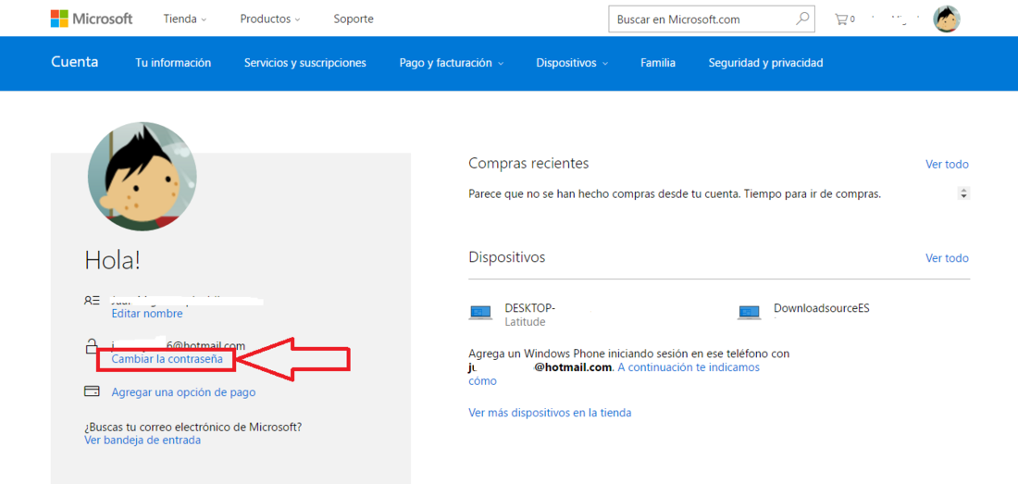Image resolution: width=1018 pixels, height=484 pixels.
Task: Click the Dispositivos section heading
Action: click(x=507, y=257)
